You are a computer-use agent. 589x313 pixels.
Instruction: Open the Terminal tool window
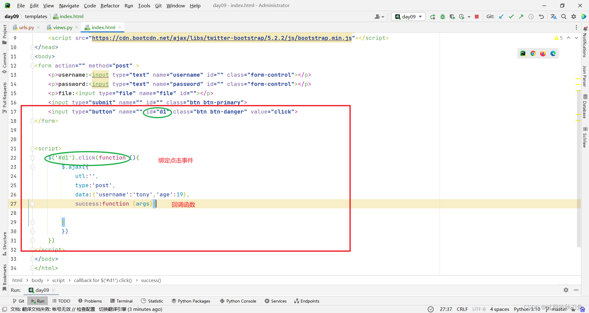(121, 301)
